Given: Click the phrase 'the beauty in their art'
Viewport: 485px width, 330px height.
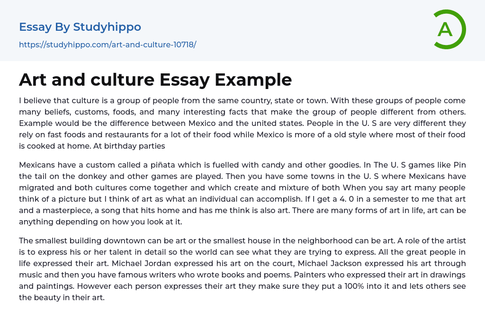Looking at the screenshot, I should (62, 297).
